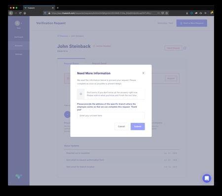Click the info hint icon in dialog
This screenshot has height=196, width=222.
81,94
